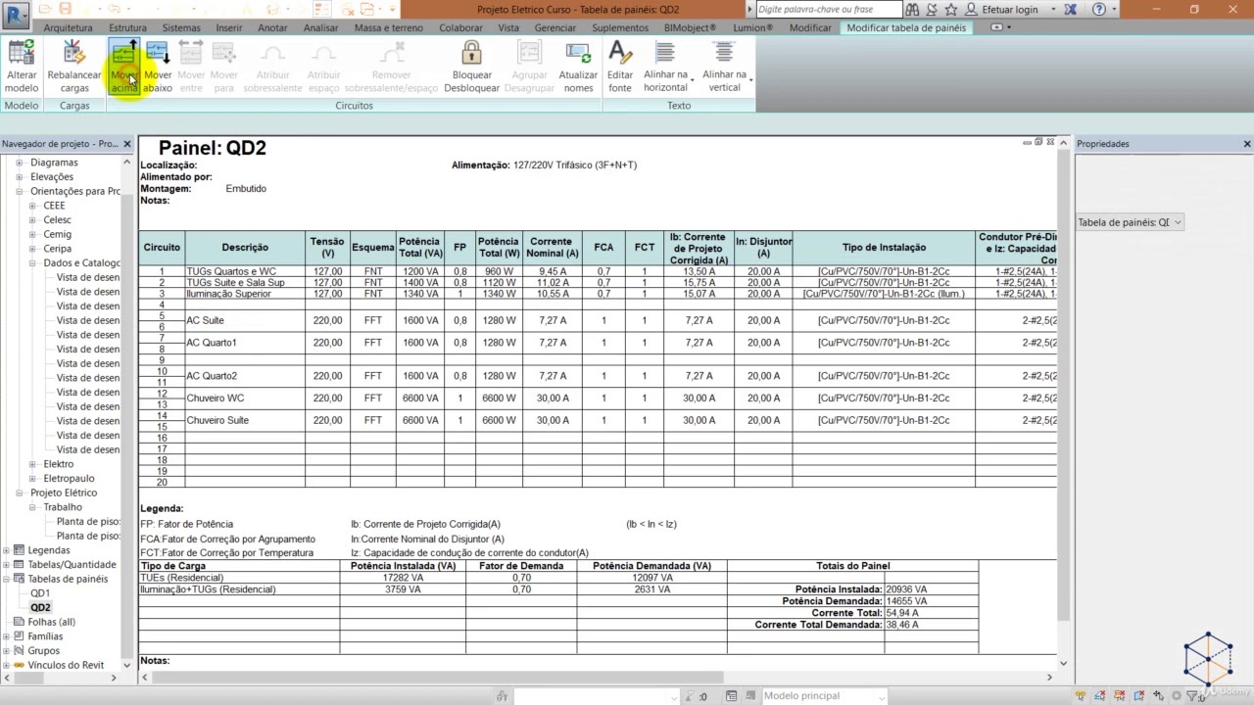Click the binoculars search icon
The image size is (1254, 705).
click(912, 9)
